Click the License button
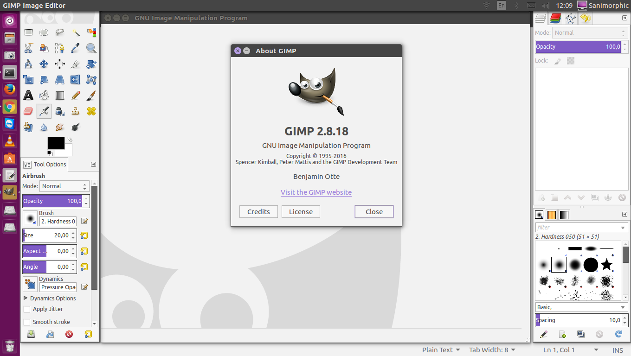This screenshot has width=631, height=356. pyautogui.click(x=301, y=212)
